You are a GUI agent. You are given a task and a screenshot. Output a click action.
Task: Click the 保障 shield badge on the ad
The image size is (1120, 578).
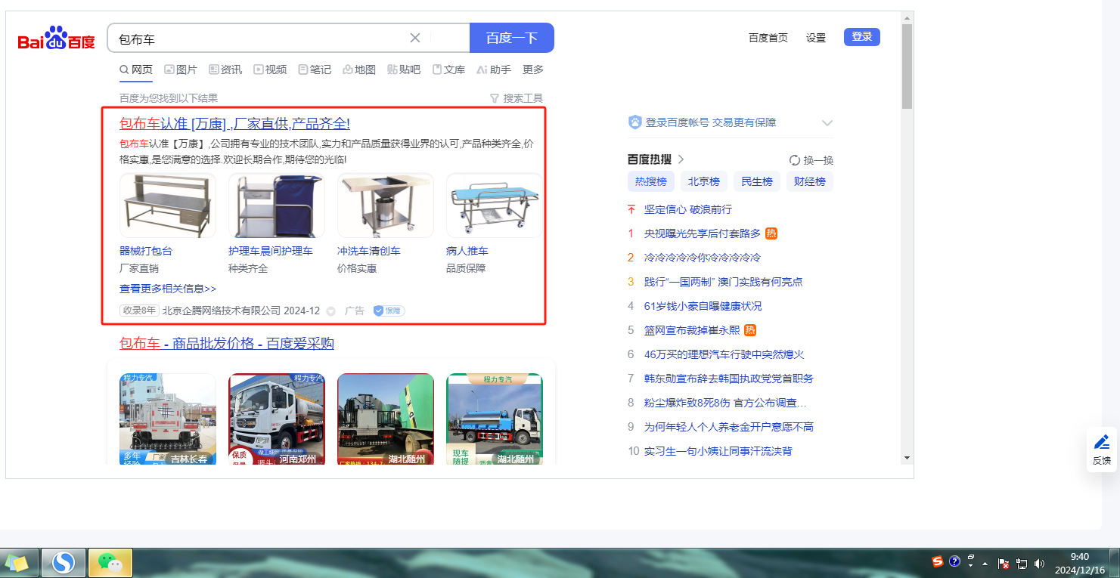389,311
